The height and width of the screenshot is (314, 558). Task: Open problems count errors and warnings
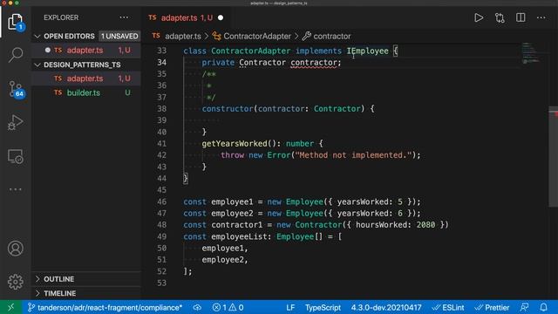[x=228, y=307]
